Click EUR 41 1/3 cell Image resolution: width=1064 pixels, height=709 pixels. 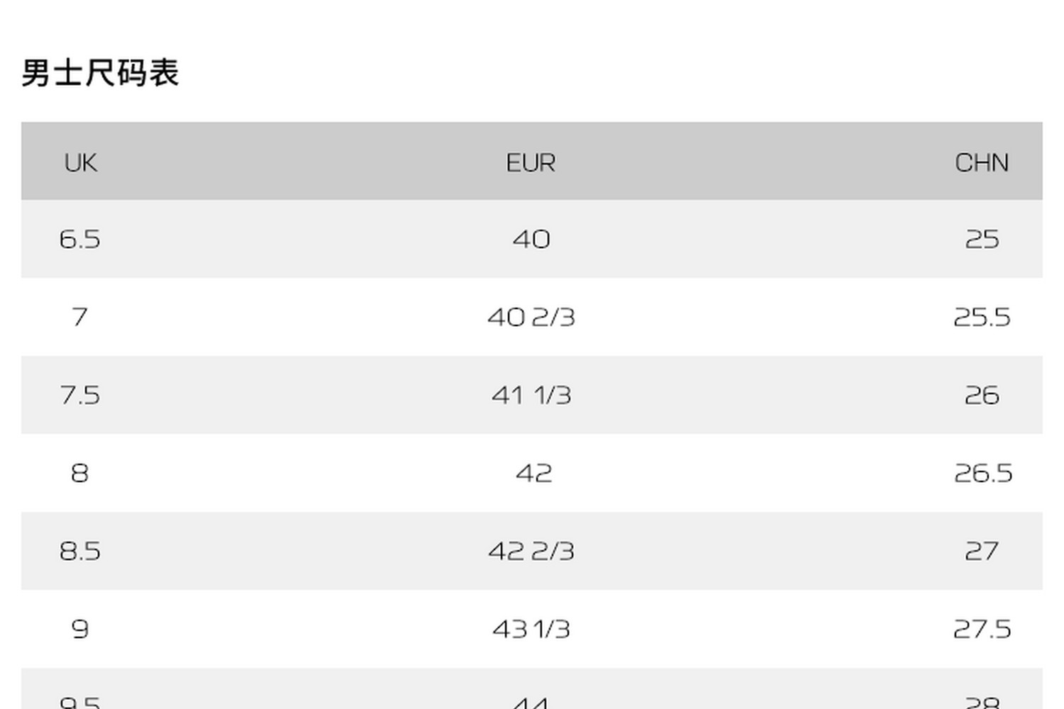click(531, 395)
